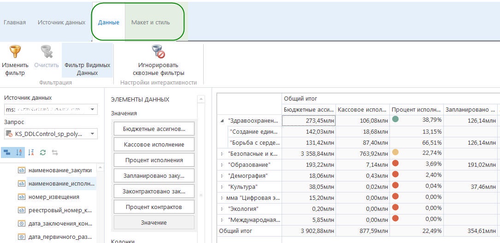Screen dimensions: 500x243
Task: Toggle Фильтр Видимых Данных option
Action: pos(87,69)
